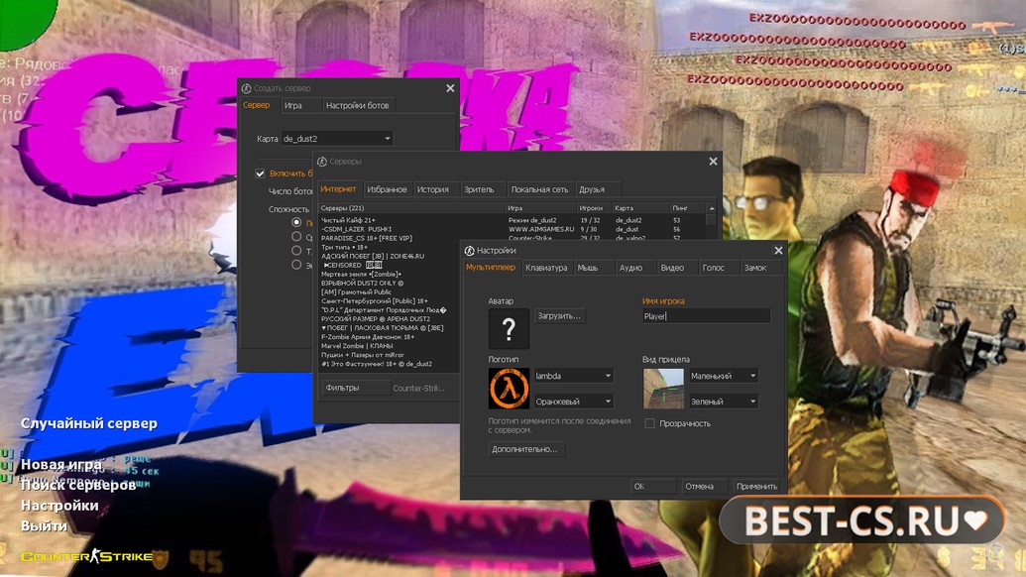1026x577 pixels.
Task: Click the crosshair preview image
Action: pos(663,388)
